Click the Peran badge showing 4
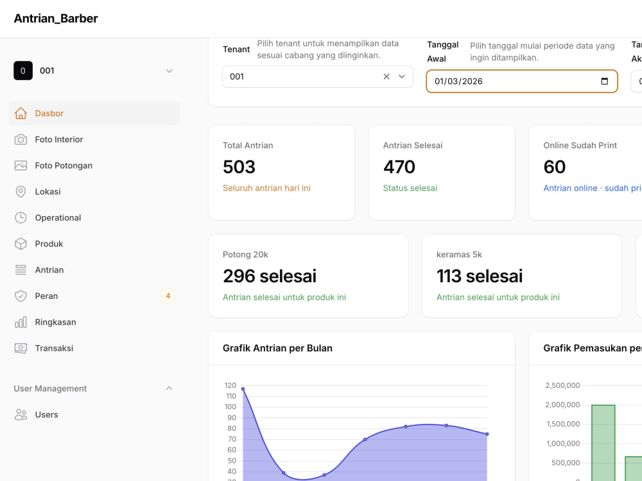642x481 pixels. click(168, 296)
